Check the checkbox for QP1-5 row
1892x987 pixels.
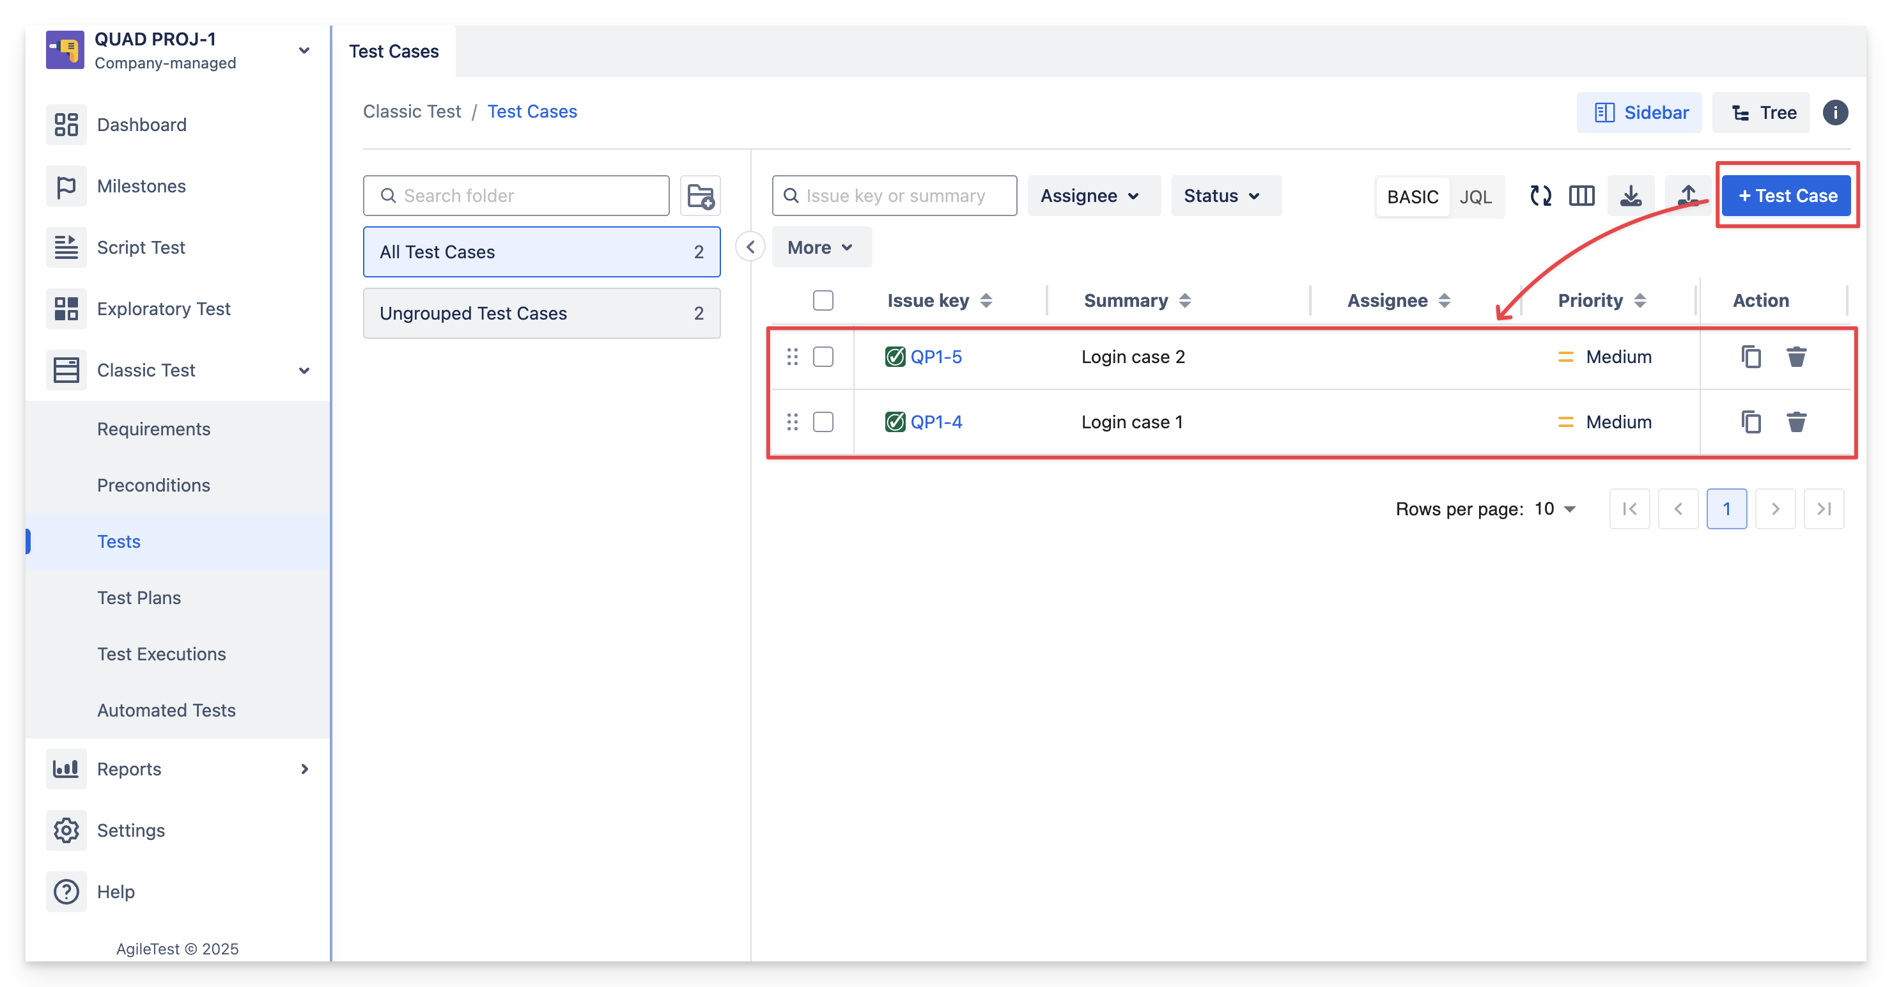click(823, 357)
